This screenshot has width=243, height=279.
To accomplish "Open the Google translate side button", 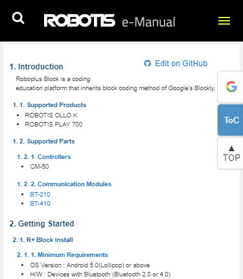I will tap(231, 87).
